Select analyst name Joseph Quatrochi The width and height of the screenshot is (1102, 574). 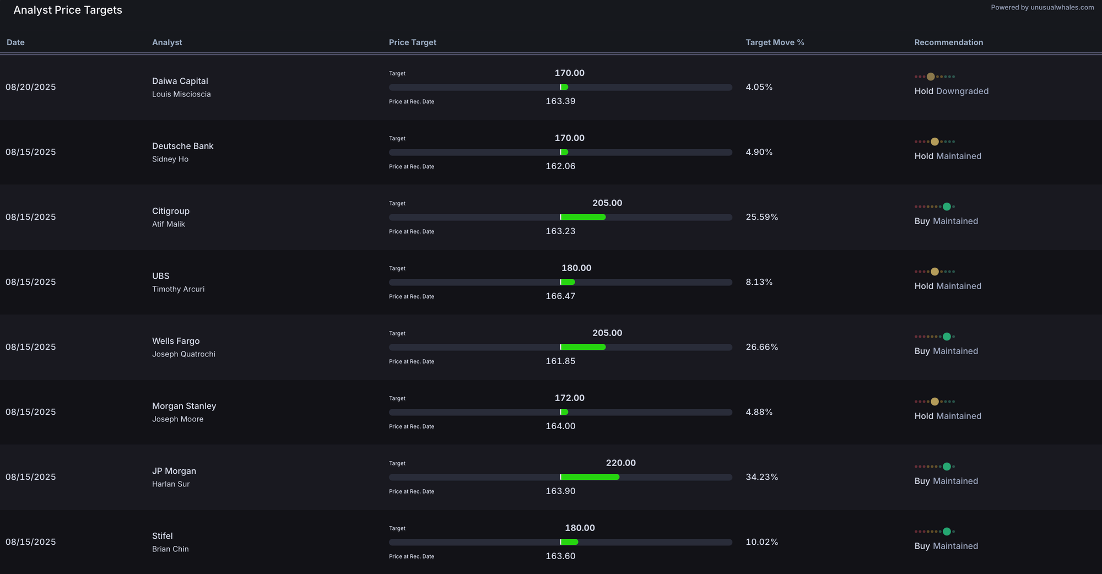pos(183,354)
